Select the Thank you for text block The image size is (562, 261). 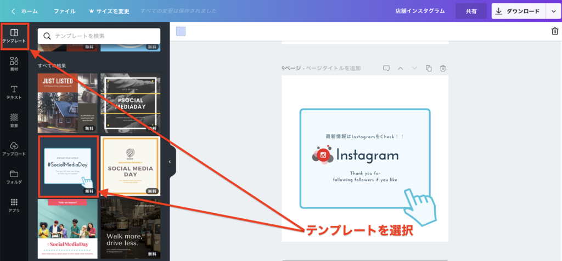pos(364,176)
